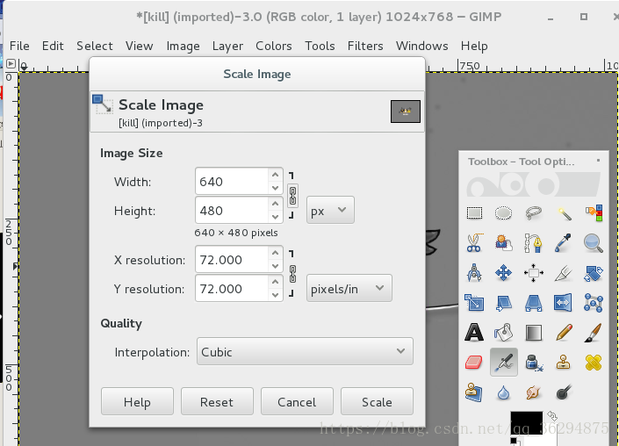
Task: Select the Ellipse Select tool
Action: coord(503,213)
